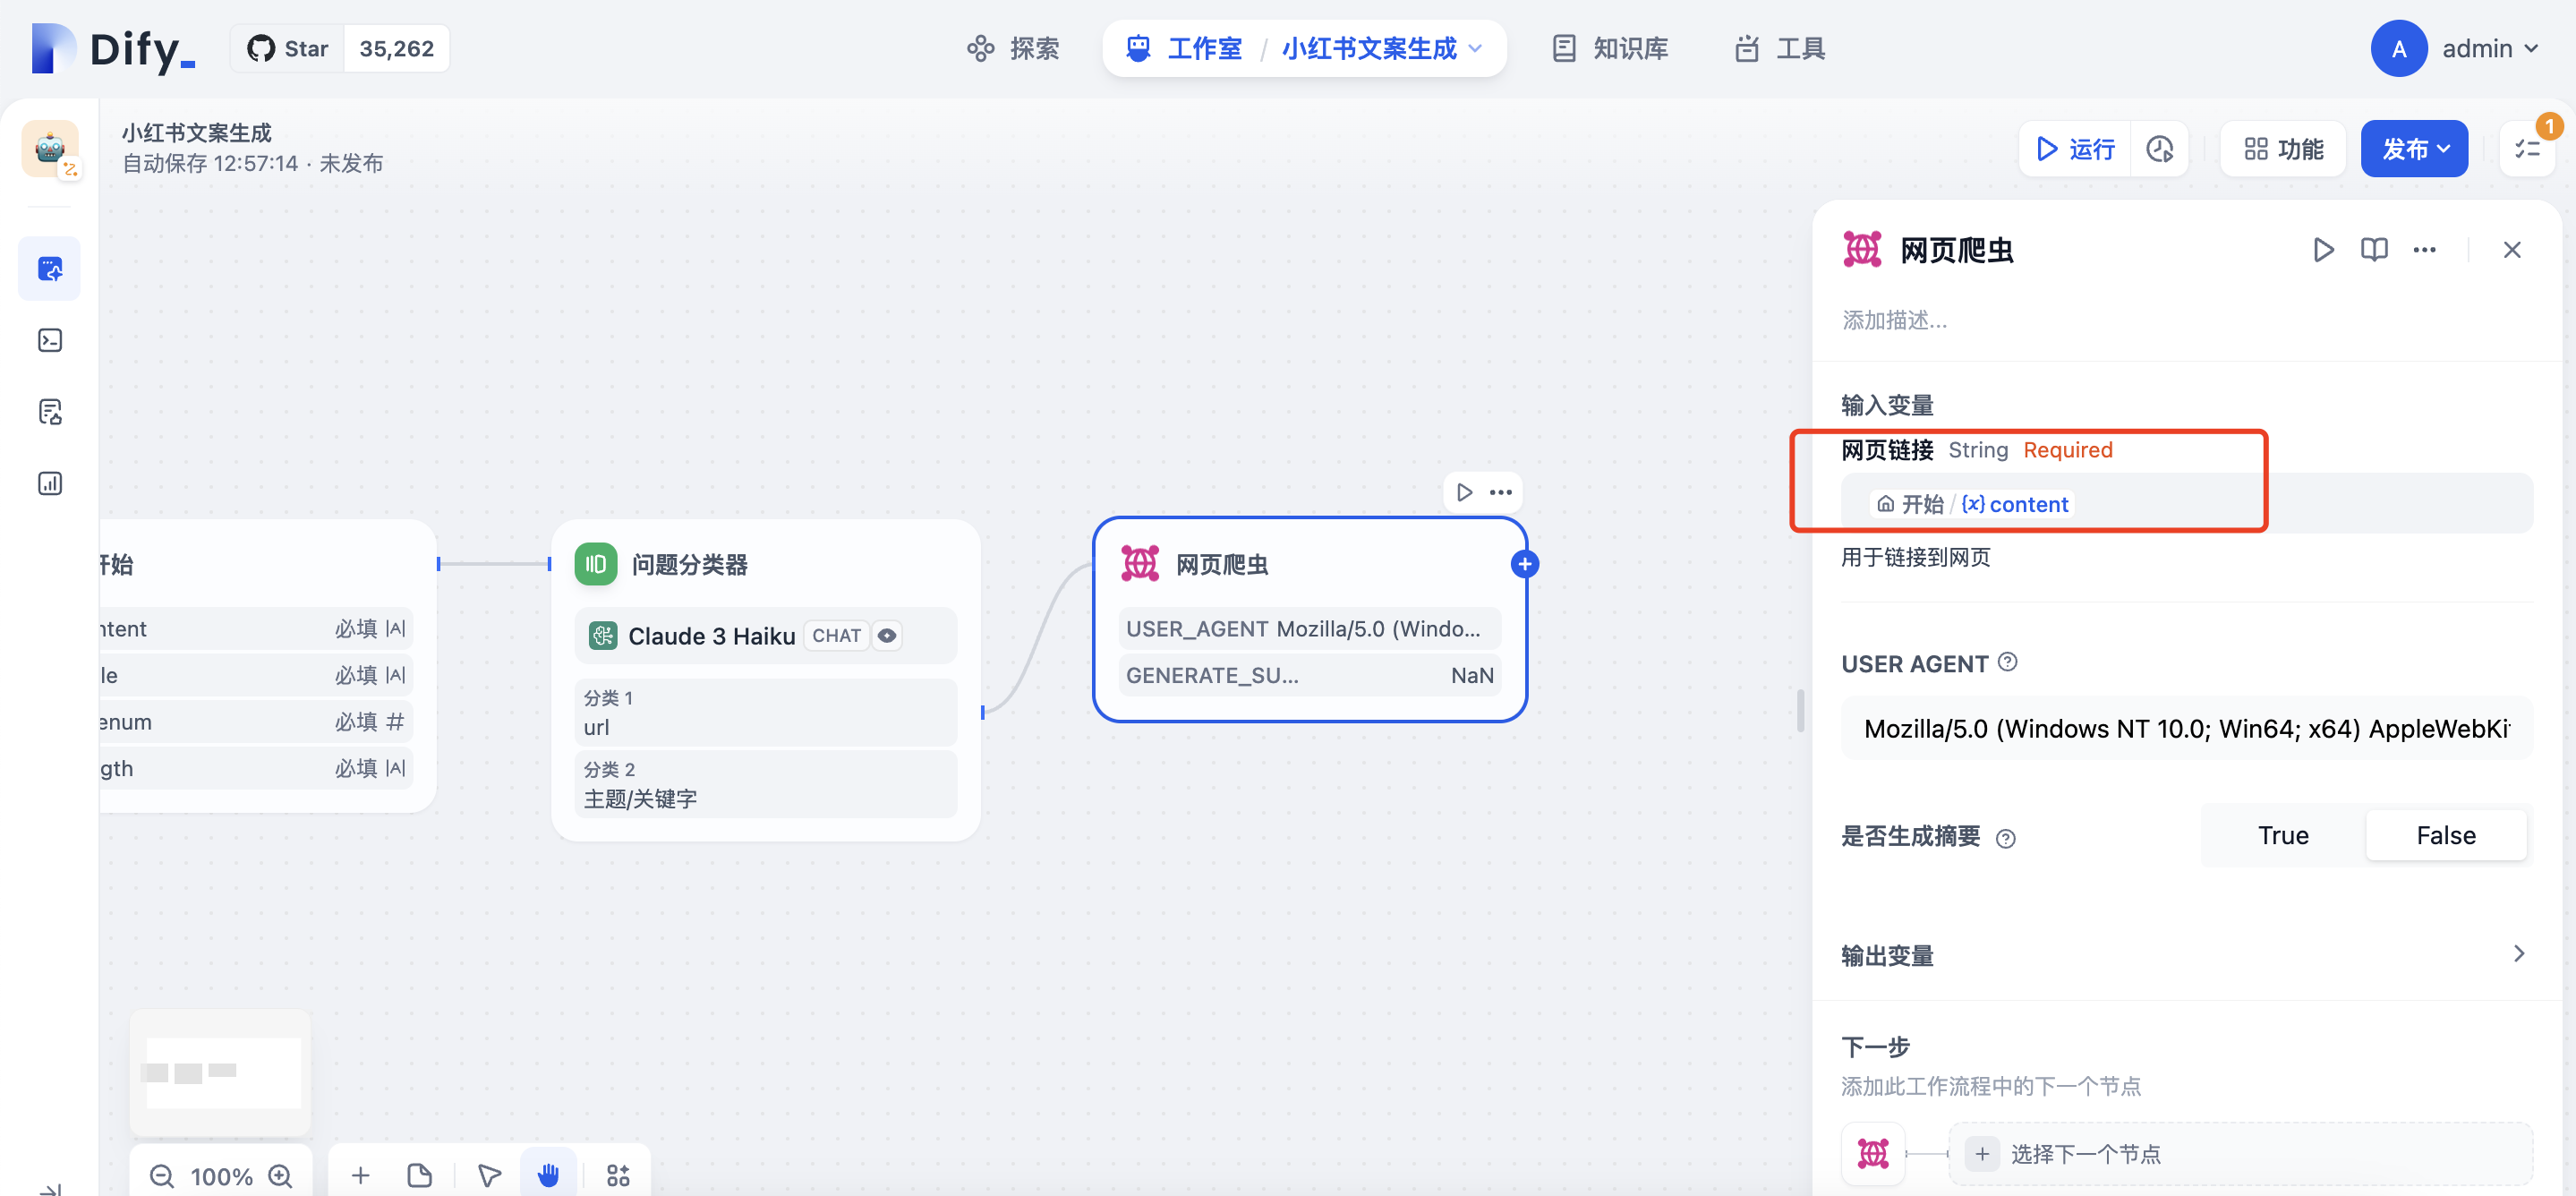Viewport: 2576px width, 1196px height.
Task: Open the checklist icon with badge
Action: (x=2527, y=149)
